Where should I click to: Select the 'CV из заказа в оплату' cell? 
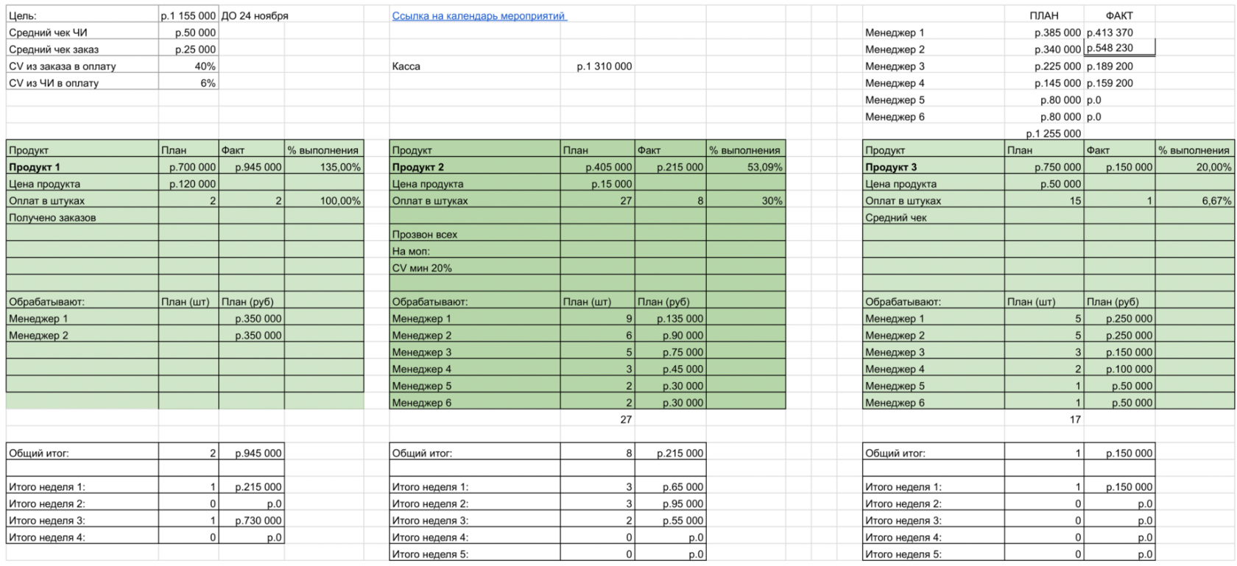(x=82, y=66)
